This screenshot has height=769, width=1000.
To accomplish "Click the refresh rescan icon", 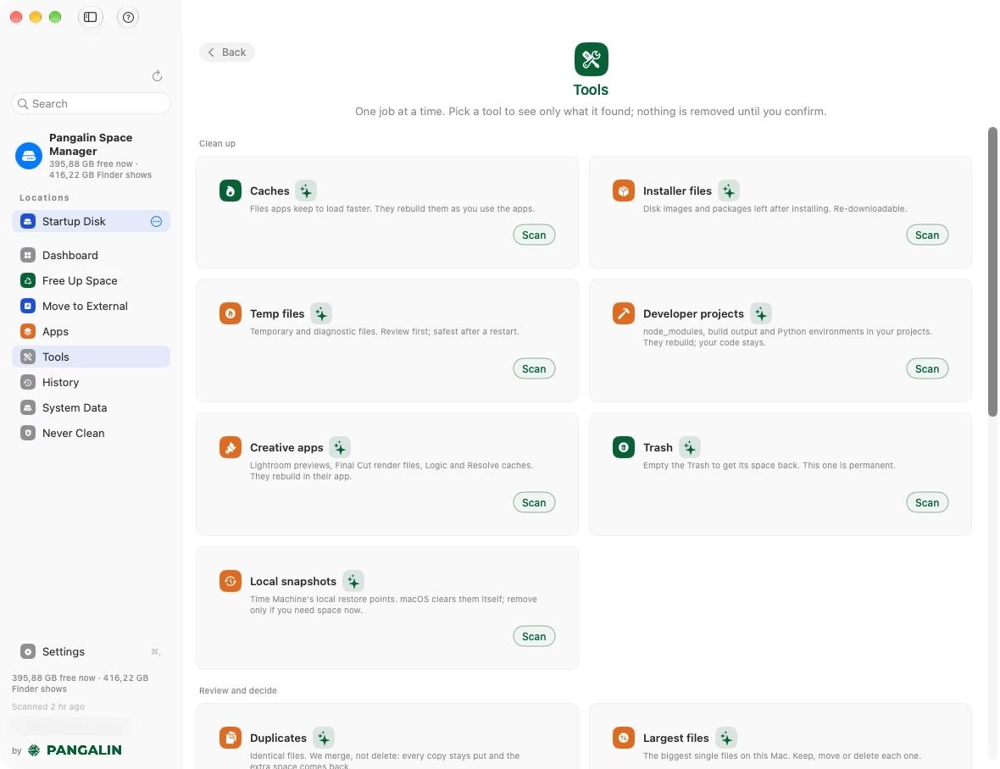I will [157, 76].
